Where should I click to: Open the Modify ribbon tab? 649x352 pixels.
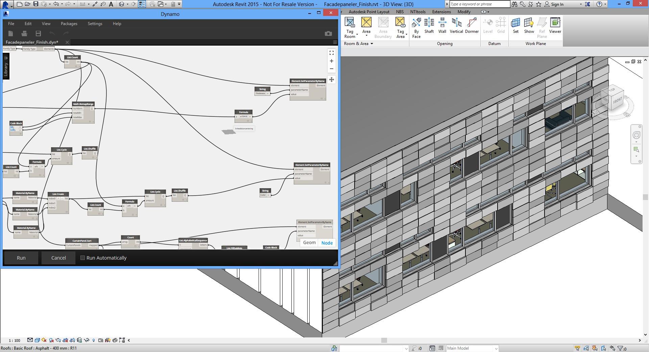point(464,12)
